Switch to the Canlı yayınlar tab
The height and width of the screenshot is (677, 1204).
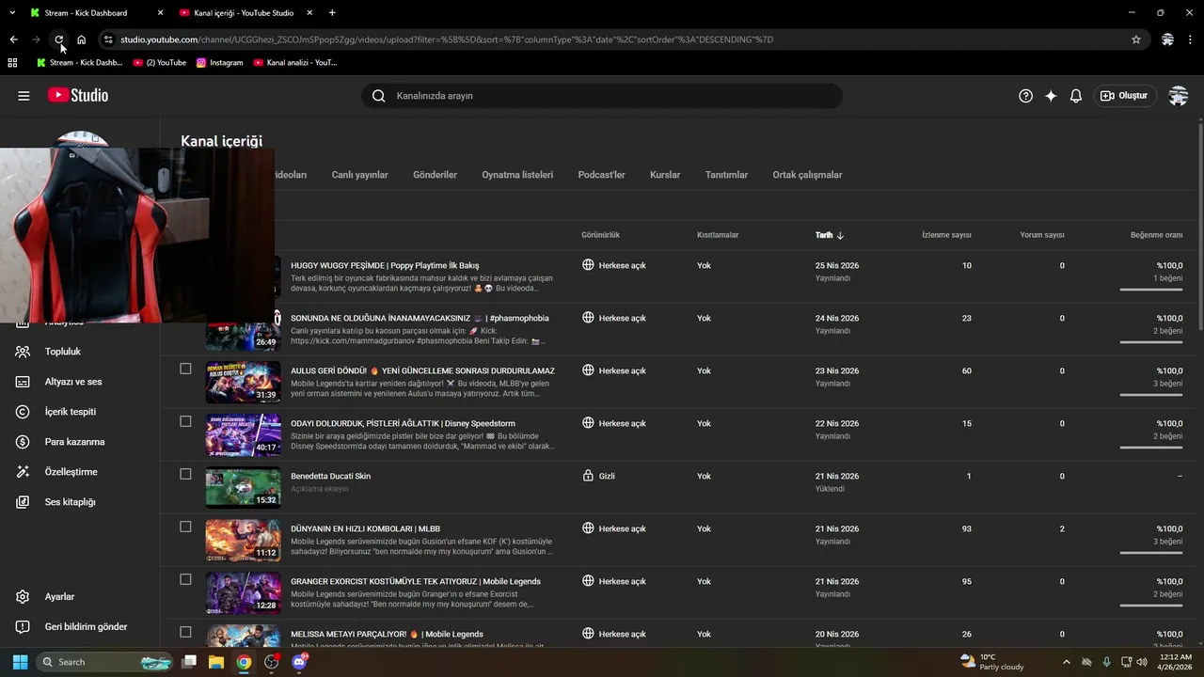(359, 175)
